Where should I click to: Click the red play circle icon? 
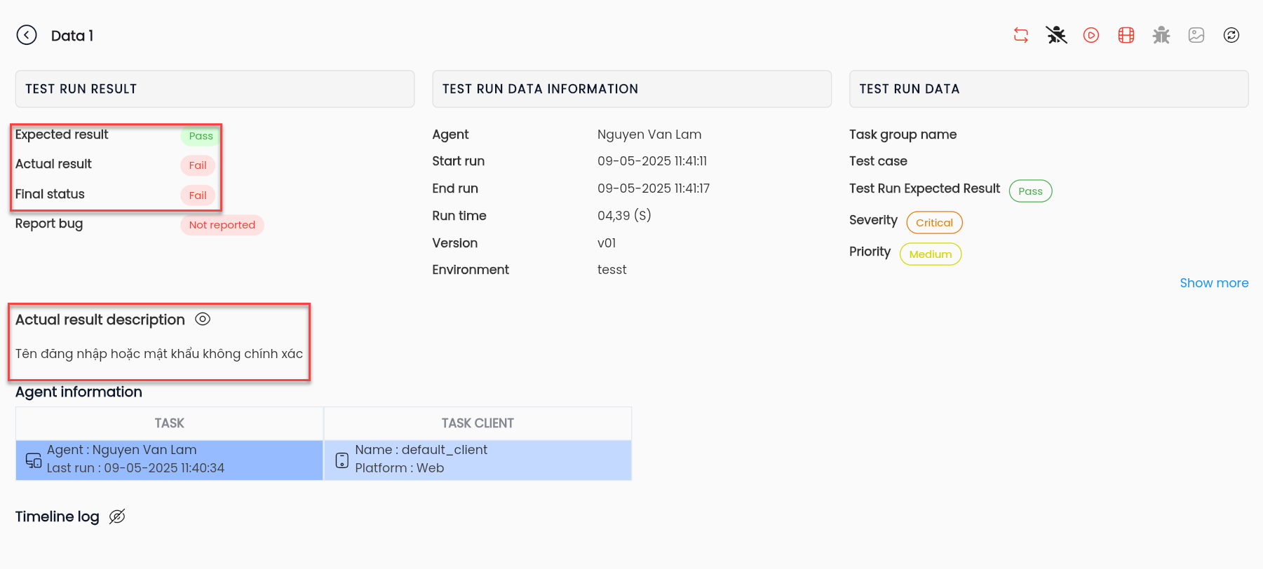(1091, 35)
